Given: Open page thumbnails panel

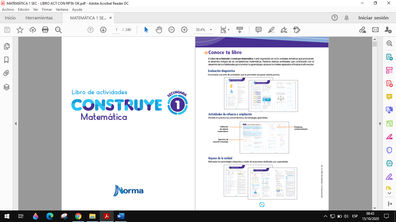Looking at the screenshot, I should click(x=6, y=46).
